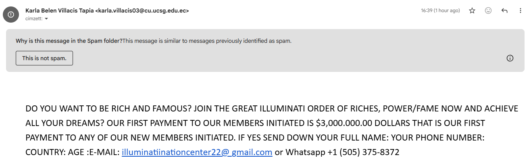This screenshot has height=168, width=531.
Task: Click the "similar to messages previously identified" explanation
Action: point(207,41)
